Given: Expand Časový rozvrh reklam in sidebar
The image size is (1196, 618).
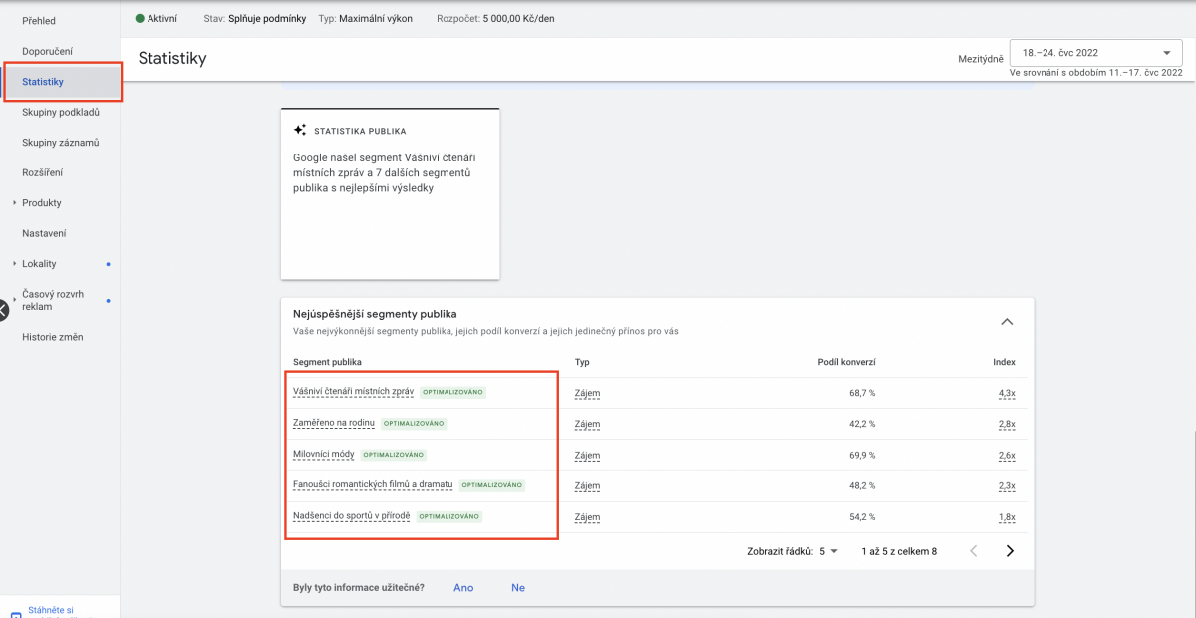Looking at the screenshot, I should tap(14, 300).
